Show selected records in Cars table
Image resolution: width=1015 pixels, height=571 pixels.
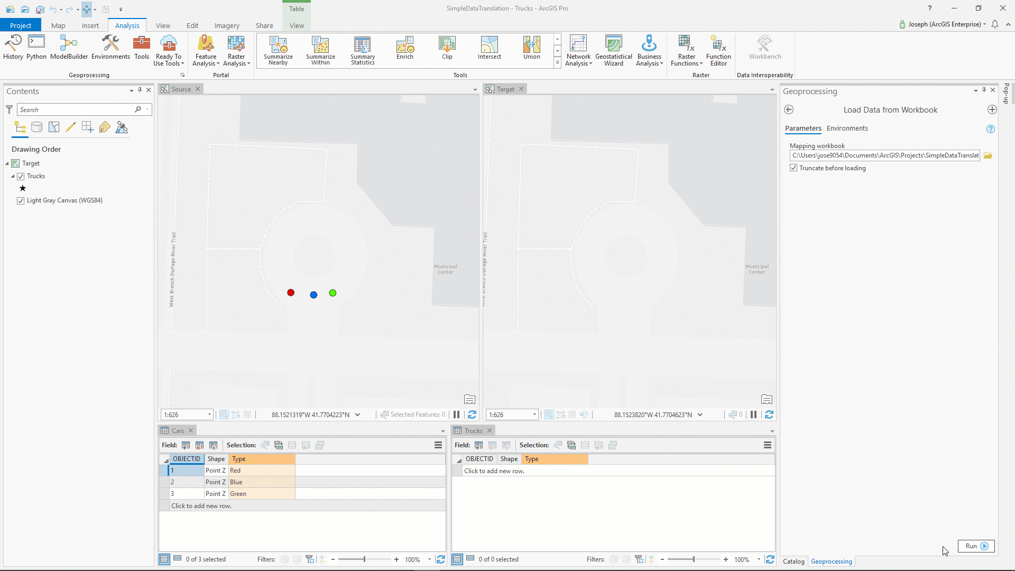tap(178, 559)
